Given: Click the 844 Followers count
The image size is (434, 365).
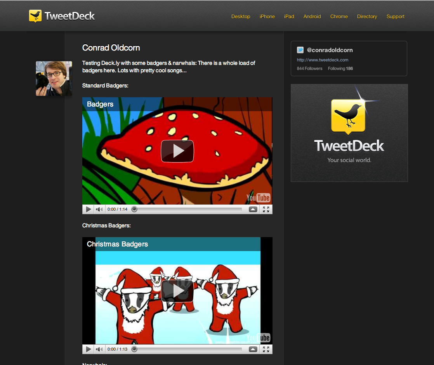Looking at the screenshot, I should coord(309,68).
